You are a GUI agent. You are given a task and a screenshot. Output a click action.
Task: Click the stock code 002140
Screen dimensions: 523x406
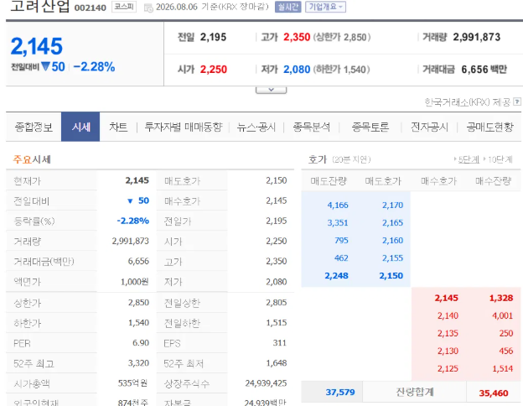[x=90, y=8]
